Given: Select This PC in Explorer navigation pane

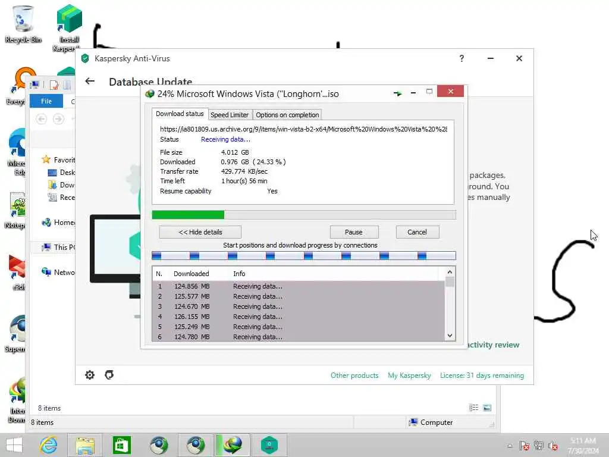Looking at the screenshot, I should (58, 247).
